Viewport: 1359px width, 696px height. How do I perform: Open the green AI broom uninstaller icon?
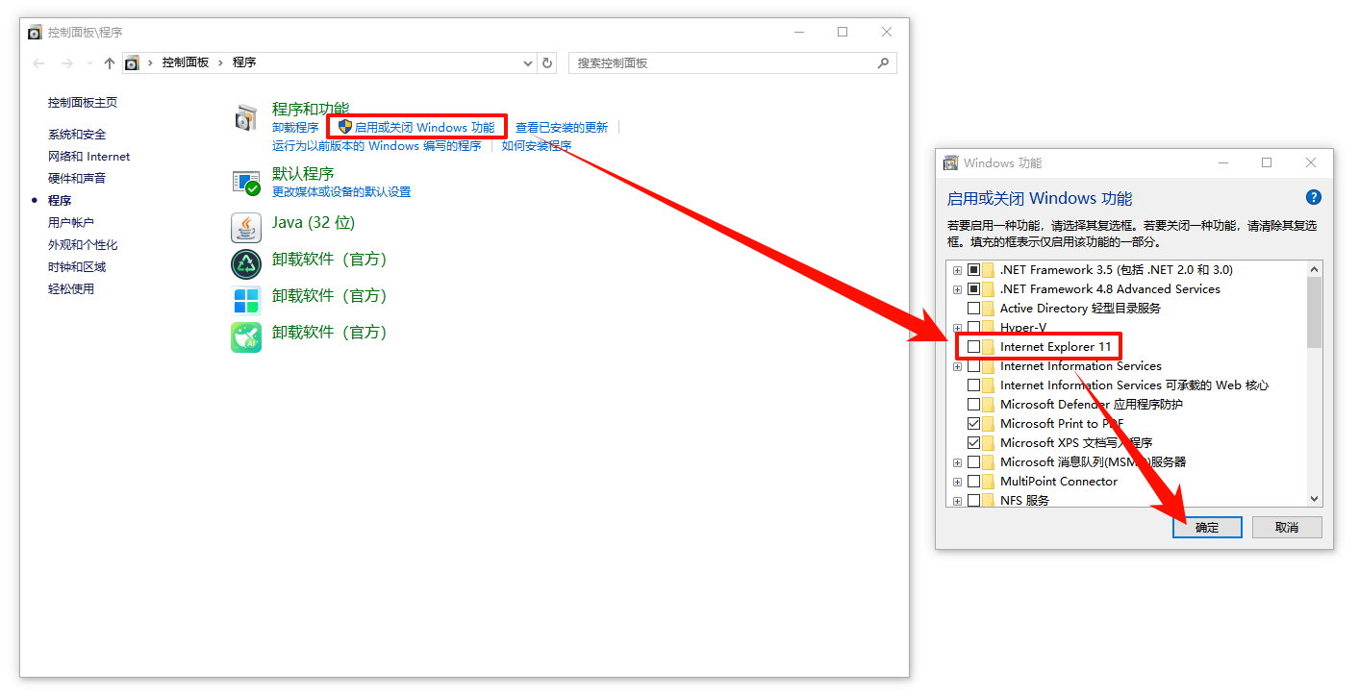pos(246,337)
